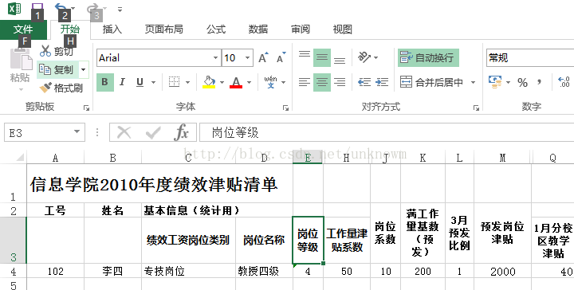This screenshot has height=290, width=574.
Task: Open the 字体 dialog launcher
Action: [285, 108]
